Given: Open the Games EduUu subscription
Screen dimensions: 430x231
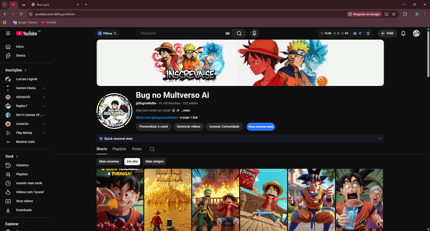Looking at the screenshot, I should (26, 88).
